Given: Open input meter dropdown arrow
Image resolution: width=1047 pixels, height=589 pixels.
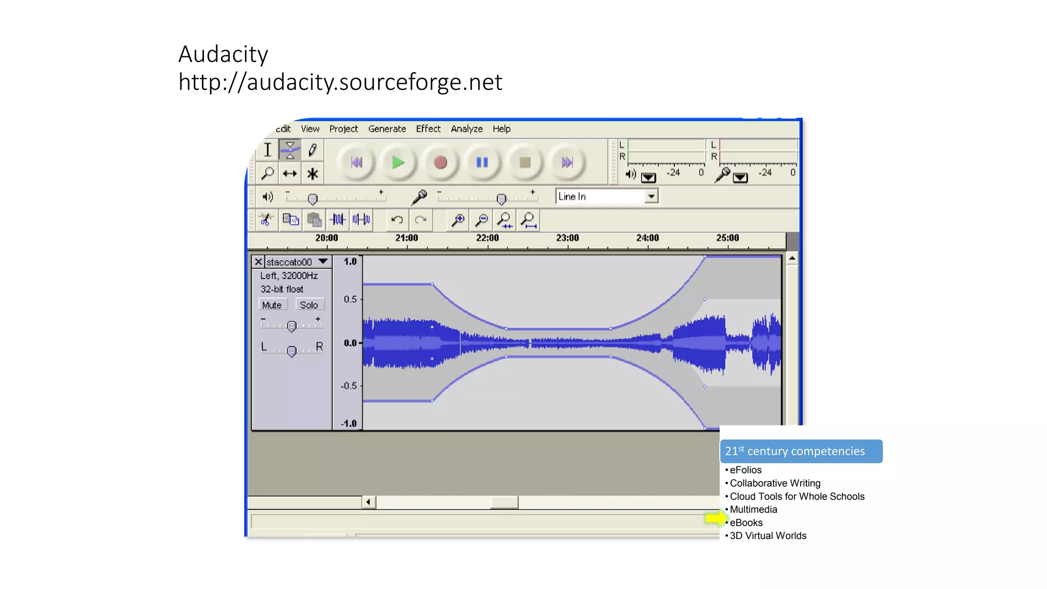Looking at the screenshot, I should 740,177.
